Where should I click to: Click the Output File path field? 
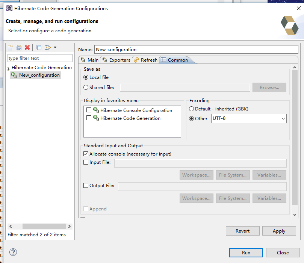coord(202,186)
